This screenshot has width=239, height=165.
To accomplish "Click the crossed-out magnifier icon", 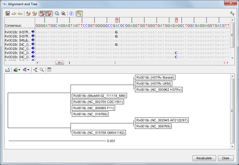I will click(63, 14).
